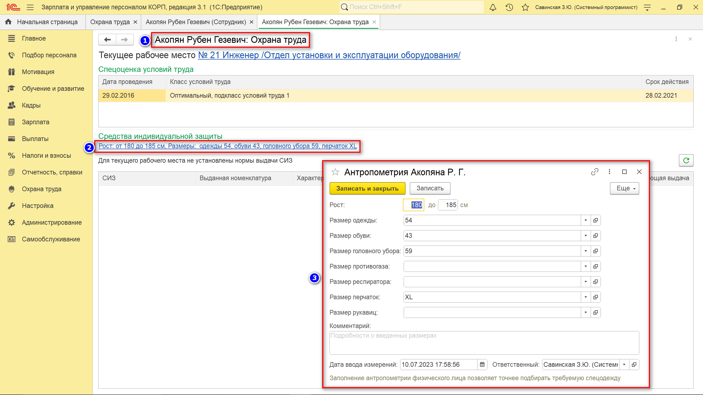Viewport: 703px width, 395px height.
Task: Open favorites star in title bar
Action: [x=525, y=7]
